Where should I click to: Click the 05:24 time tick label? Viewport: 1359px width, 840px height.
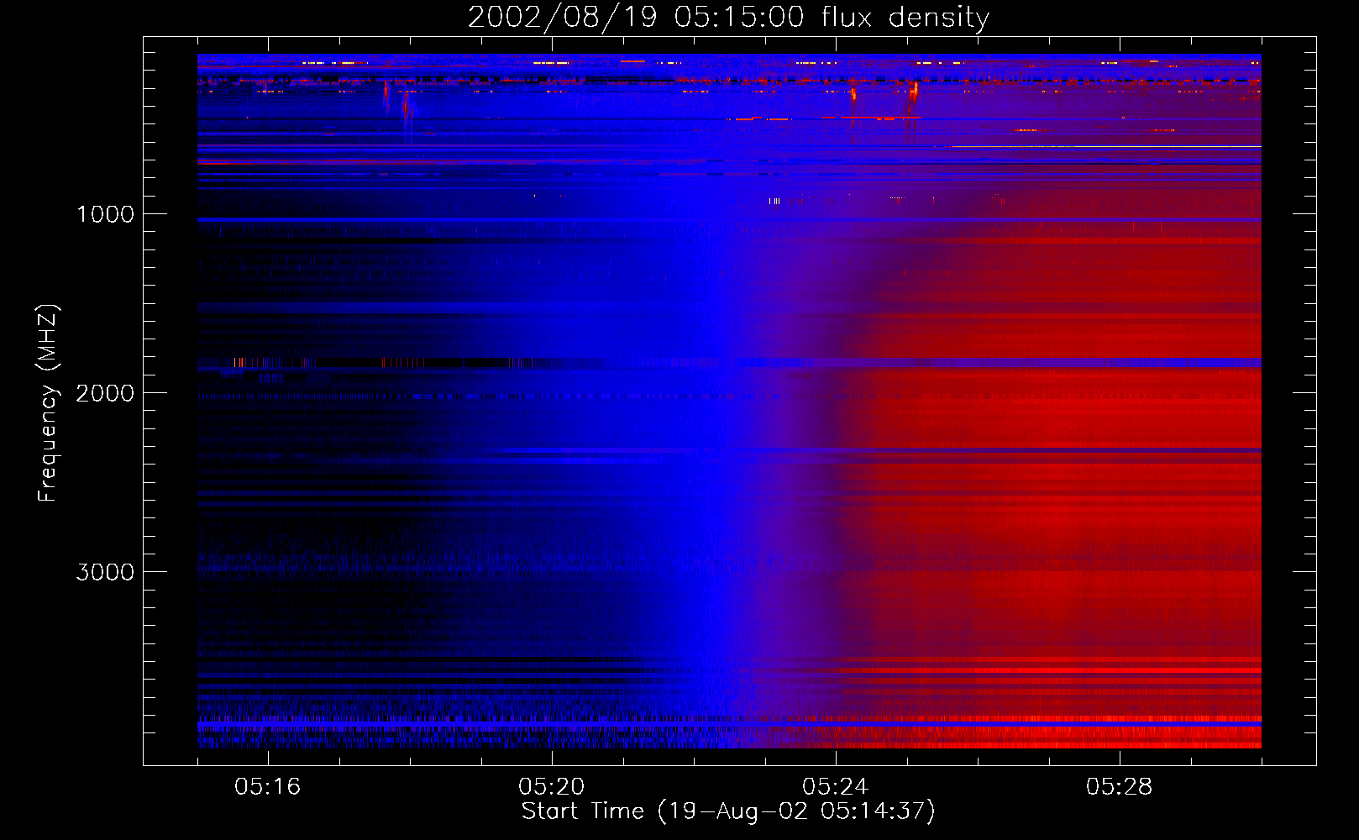(835, 787)
